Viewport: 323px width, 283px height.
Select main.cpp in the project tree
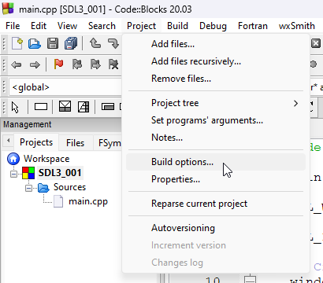click(x=88, y=201)
